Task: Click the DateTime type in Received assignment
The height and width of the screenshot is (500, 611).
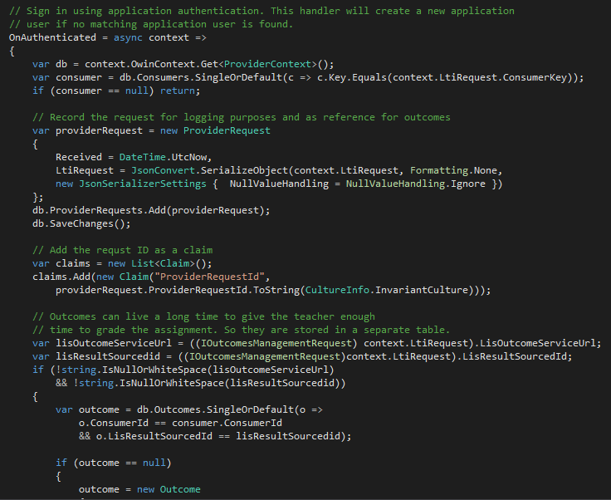Action: pyautogui.click(x=142, y=157)
